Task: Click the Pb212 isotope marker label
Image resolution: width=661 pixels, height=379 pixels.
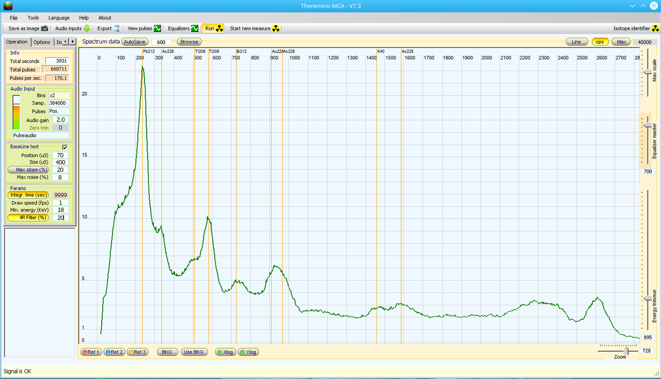Action: click(149, 51)
